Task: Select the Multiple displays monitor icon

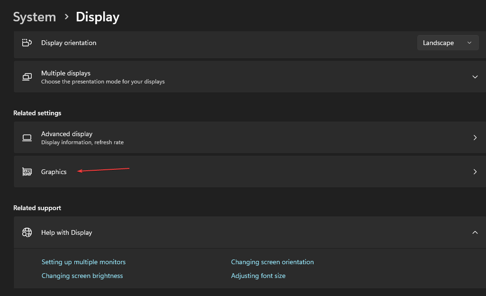Action: [27, 76]
